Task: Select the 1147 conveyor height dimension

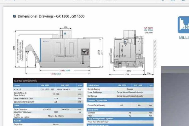Action: click(x=27, y=59)
